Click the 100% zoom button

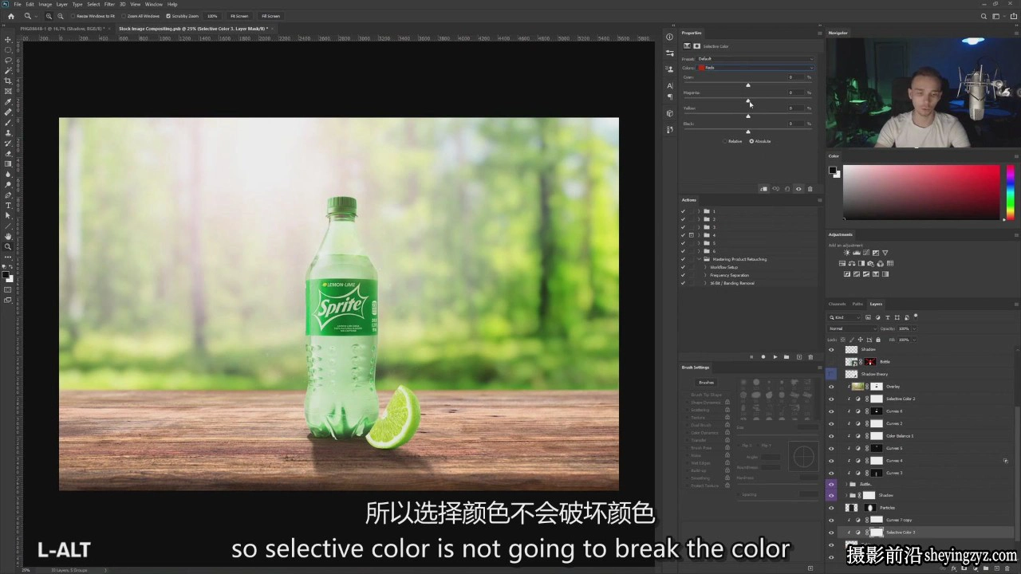(x=212, y=16)
